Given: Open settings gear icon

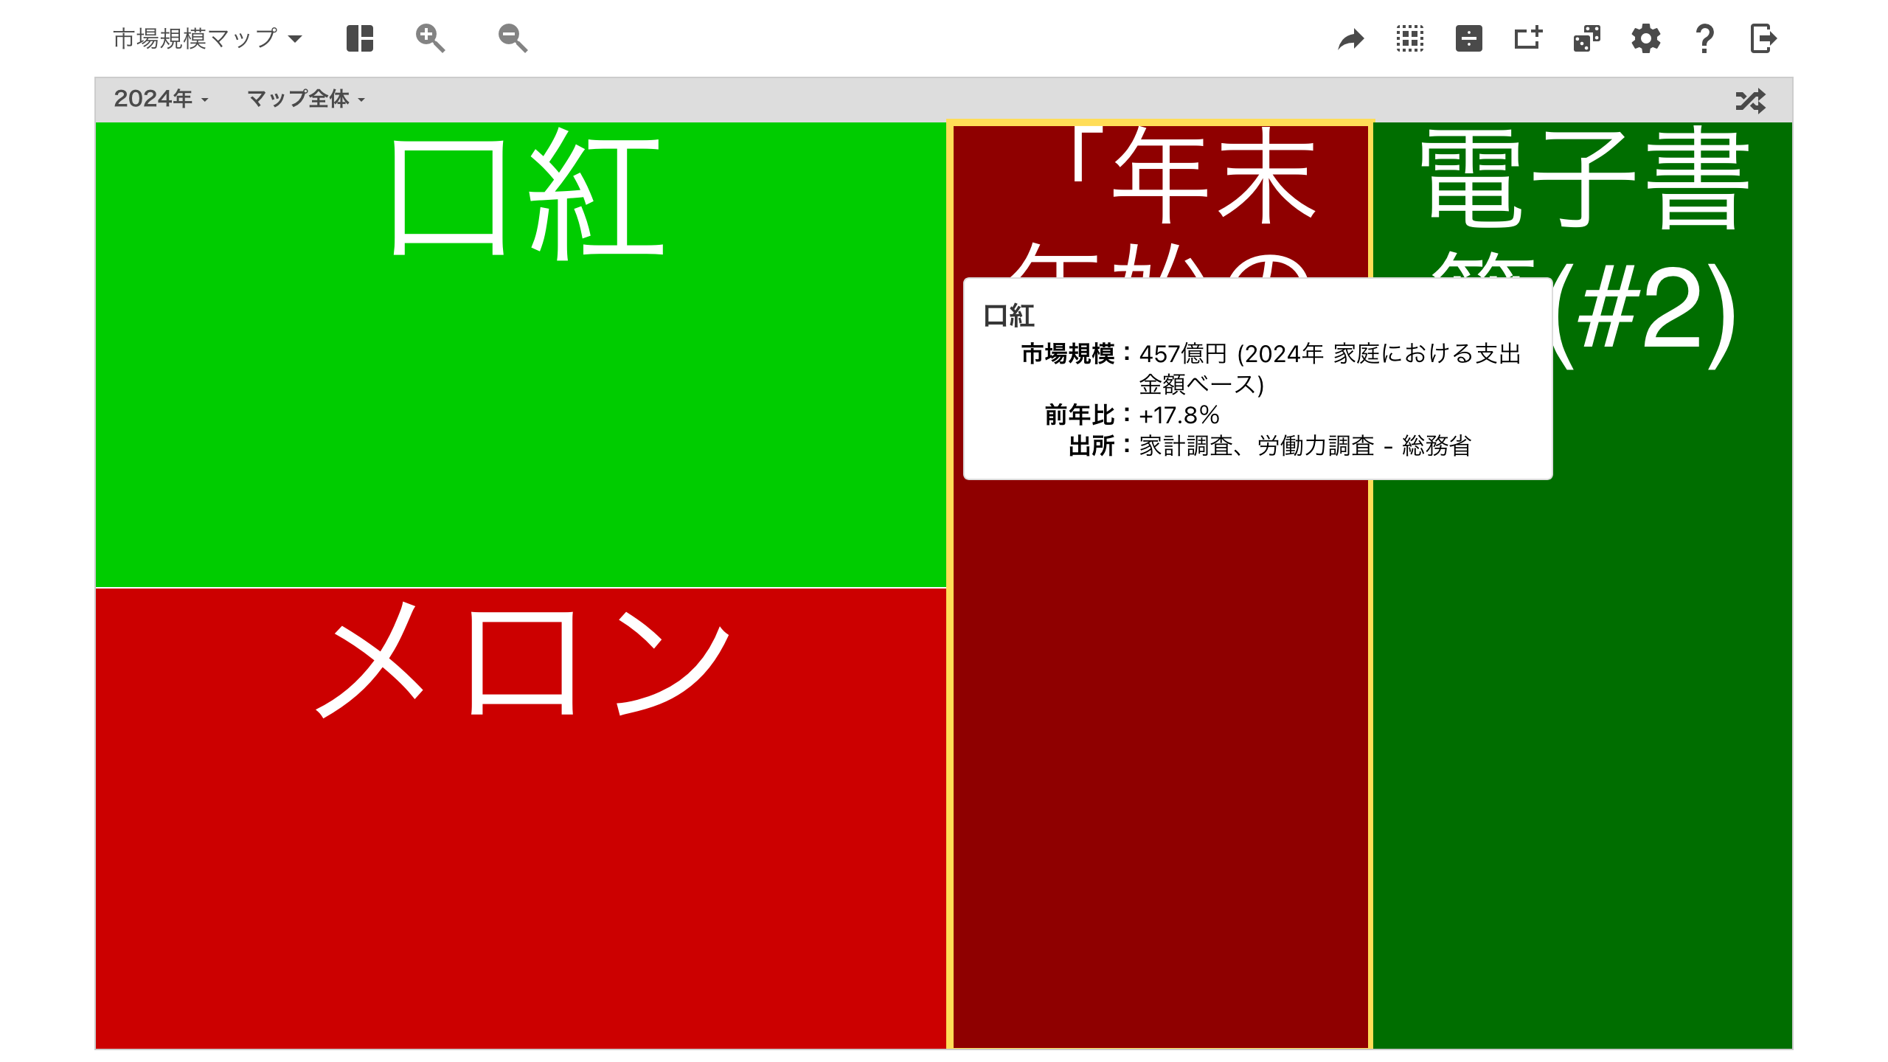Looking at the screenshot, I should point(1646,38).
